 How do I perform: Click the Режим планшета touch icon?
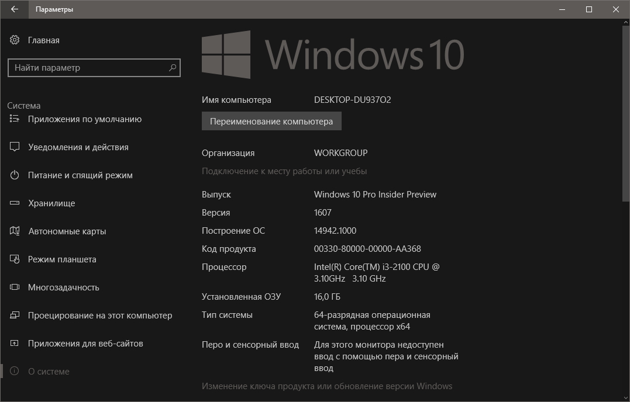click(15, 259)
